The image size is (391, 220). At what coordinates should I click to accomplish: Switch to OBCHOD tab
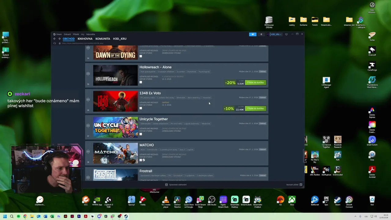(69, 39)
